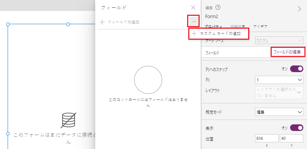Click the no-data database icon on the form
The width and height of the screenshot is (307, 149).
tap(68, 120)
